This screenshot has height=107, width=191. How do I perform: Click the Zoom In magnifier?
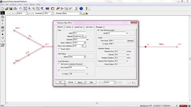[29, 9]
